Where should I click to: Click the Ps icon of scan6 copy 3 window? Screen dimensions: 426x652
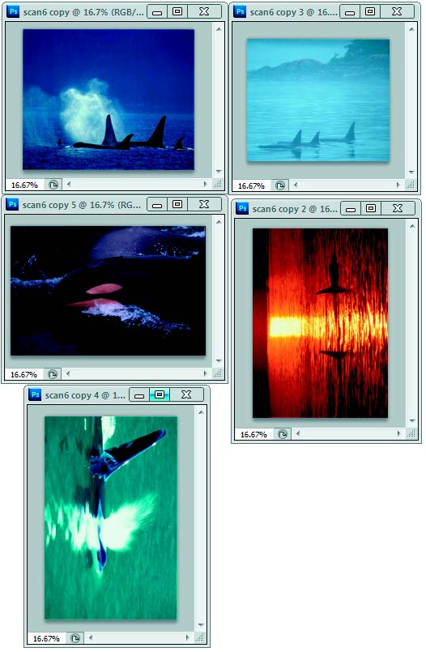pos(240,11)
